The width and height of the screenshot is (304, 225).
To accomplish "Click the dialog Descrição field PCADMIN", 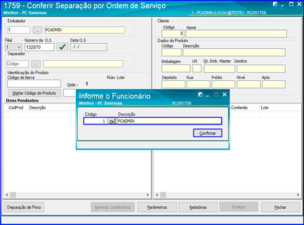I will [170, 121].
